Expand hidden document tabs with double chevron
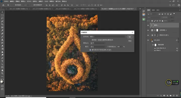The height and width of the screenshot is (98, 181). pos(140,9)
